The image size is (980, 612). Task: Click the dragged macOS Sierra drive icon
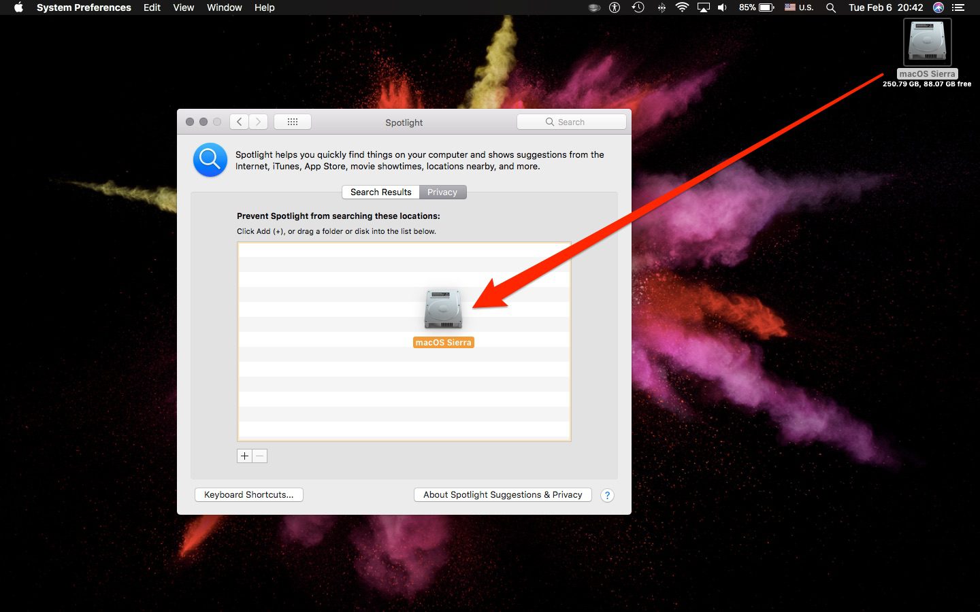[443, 310]
